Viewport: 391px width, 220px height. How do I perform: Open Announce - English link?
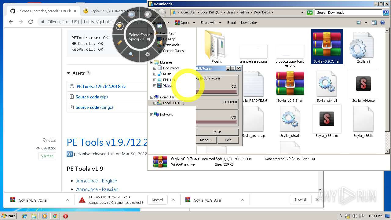point(97,181)
